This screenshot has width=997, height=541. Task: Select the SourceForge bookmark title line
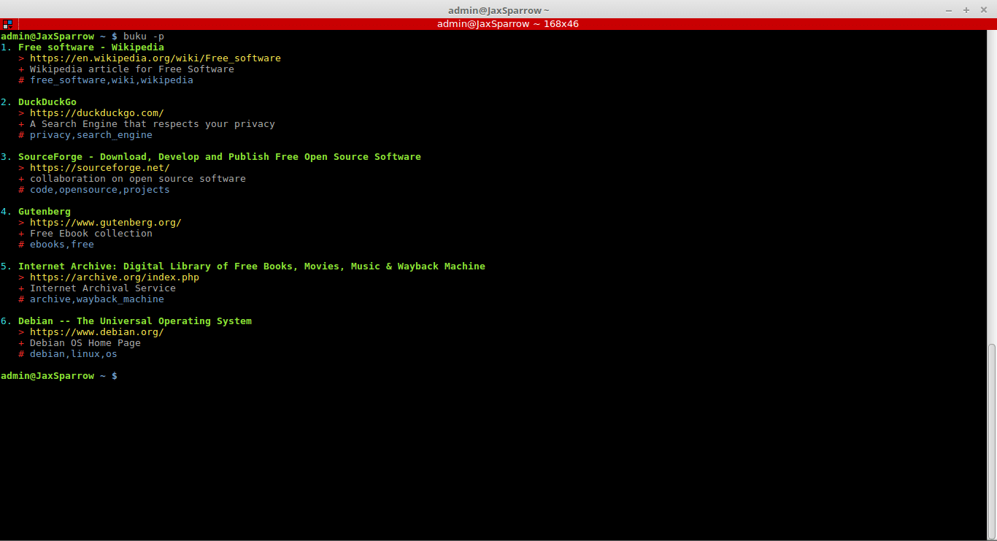point(220,157)
